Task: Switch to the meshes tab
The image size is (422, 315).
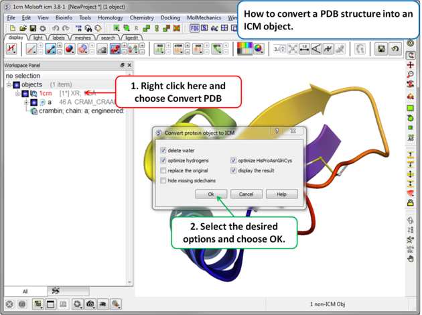Action: (83, 38)
